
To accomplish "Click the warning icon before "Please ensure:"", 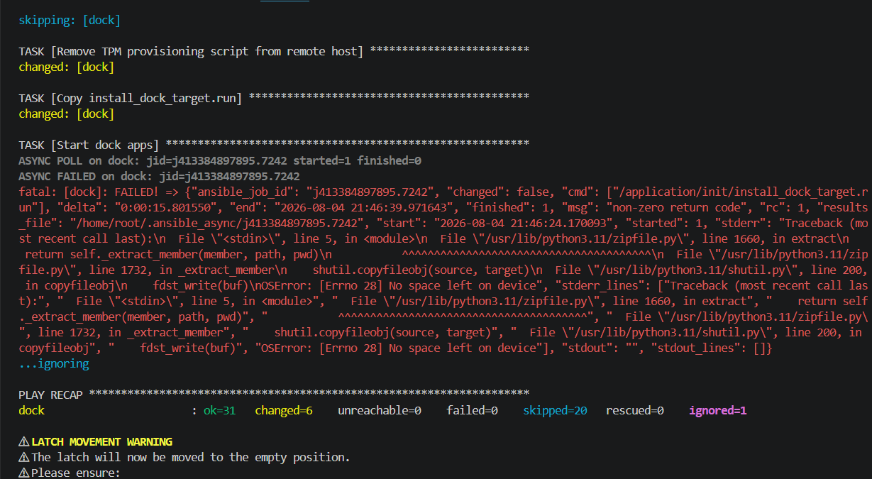I will pos(24,473).
